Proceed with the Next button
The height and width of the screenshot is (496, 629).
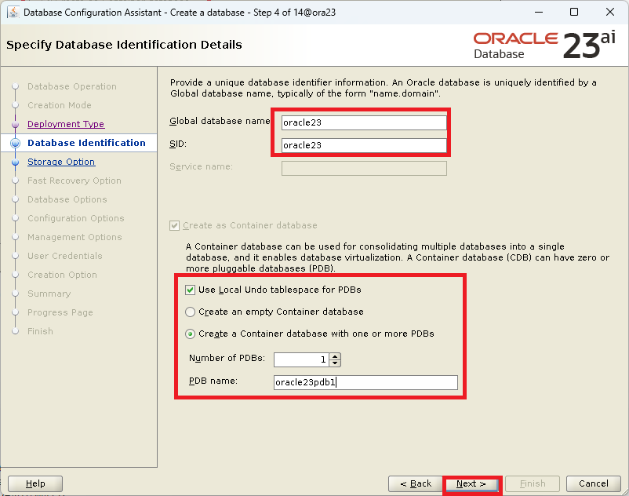pos(471,484)
